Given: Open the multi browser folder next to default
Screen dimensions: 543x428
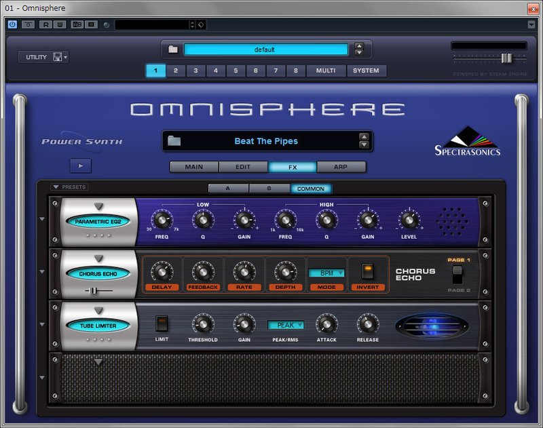Looking at the screenshot, I should 173,50.
